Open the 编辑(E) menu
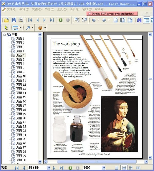Image resolution: width=154 pixels, height=171 pixels. click(x=24, y=9)
